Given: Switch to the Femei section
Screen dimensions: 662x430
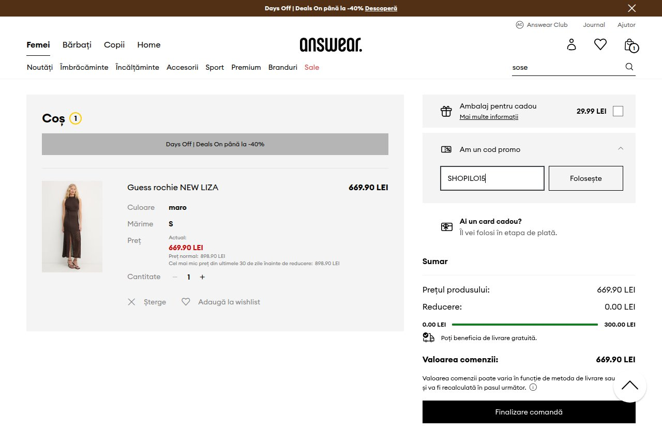Looking at the screenshot, I should click(38, 44).
